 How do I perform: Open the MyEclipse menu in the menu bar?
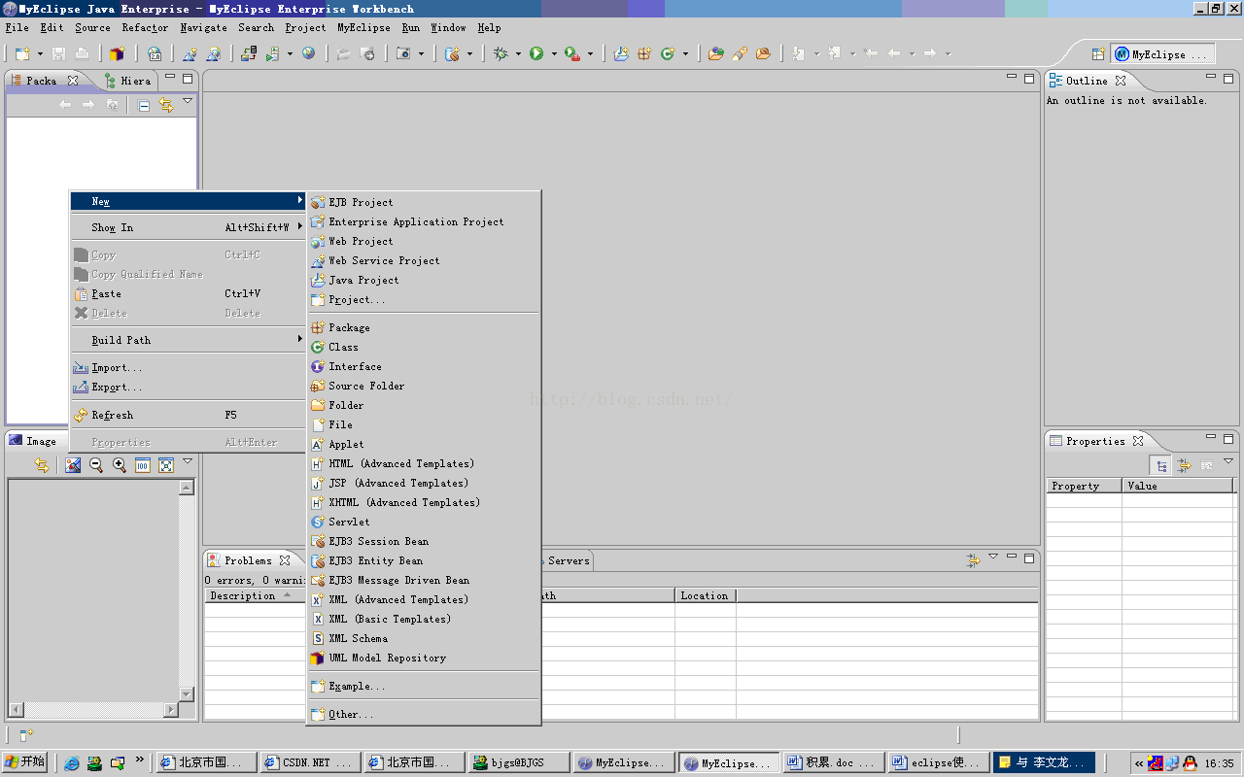click(363, 28)
